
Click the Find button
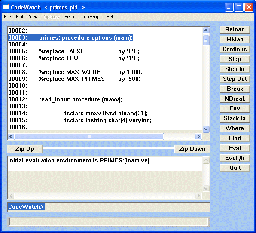tap(235, 138)
